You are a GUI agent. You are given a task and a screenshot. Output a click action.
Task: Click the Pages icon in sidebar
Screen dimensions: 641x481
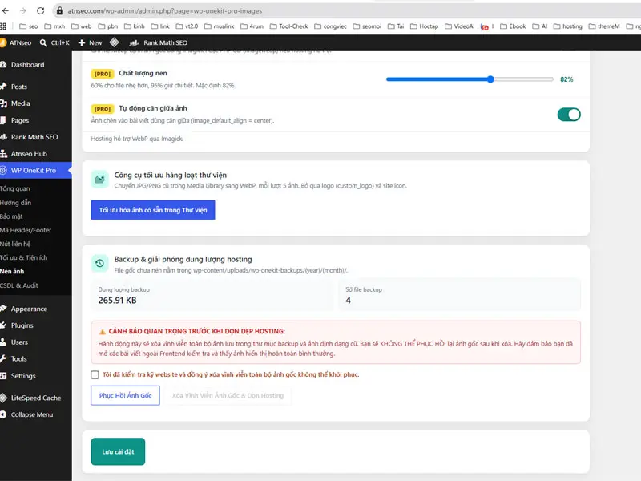pyautogui.click(x=3, y=120)
